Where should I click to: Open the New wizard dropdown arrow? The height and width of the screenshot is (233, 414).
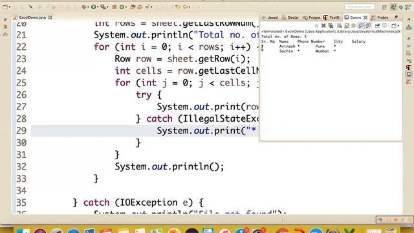click(10, 7)
